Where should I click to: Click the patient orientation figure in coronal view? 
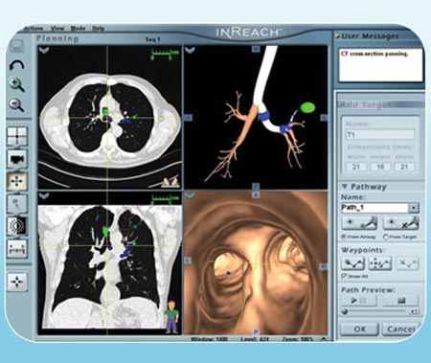(x=171, y=317)
